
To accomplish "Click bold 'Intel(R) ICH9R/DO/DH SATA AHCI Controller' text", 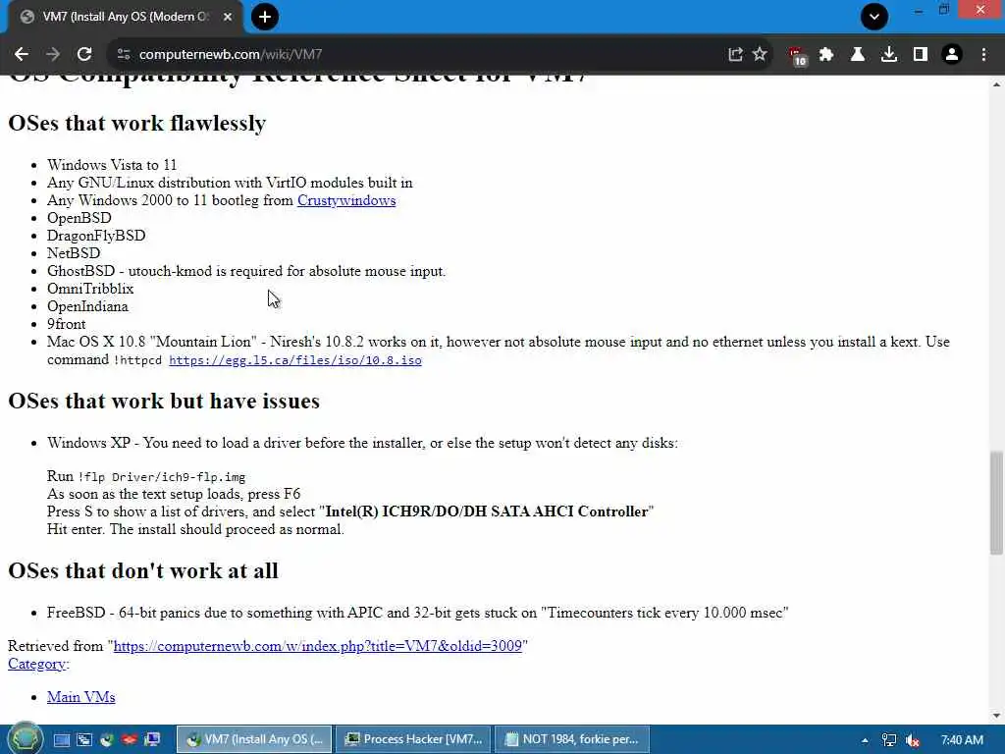I will [x=487, y=512].
